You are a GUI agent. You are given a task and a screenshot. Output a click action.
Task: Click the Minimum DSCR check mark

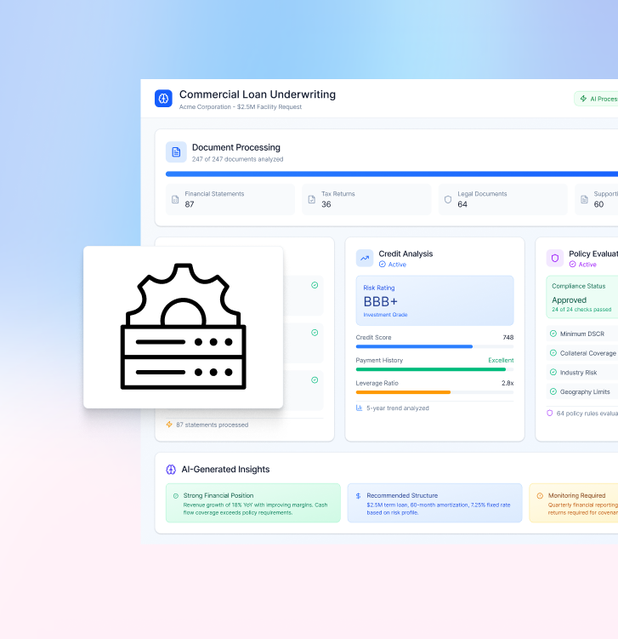click(x=553, y=334)
